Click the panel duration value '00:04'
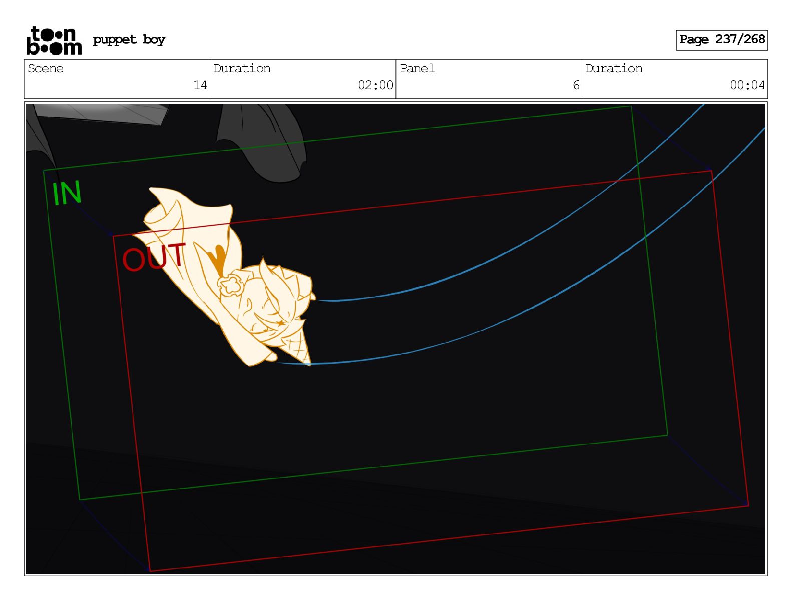 tap(747, 85)
